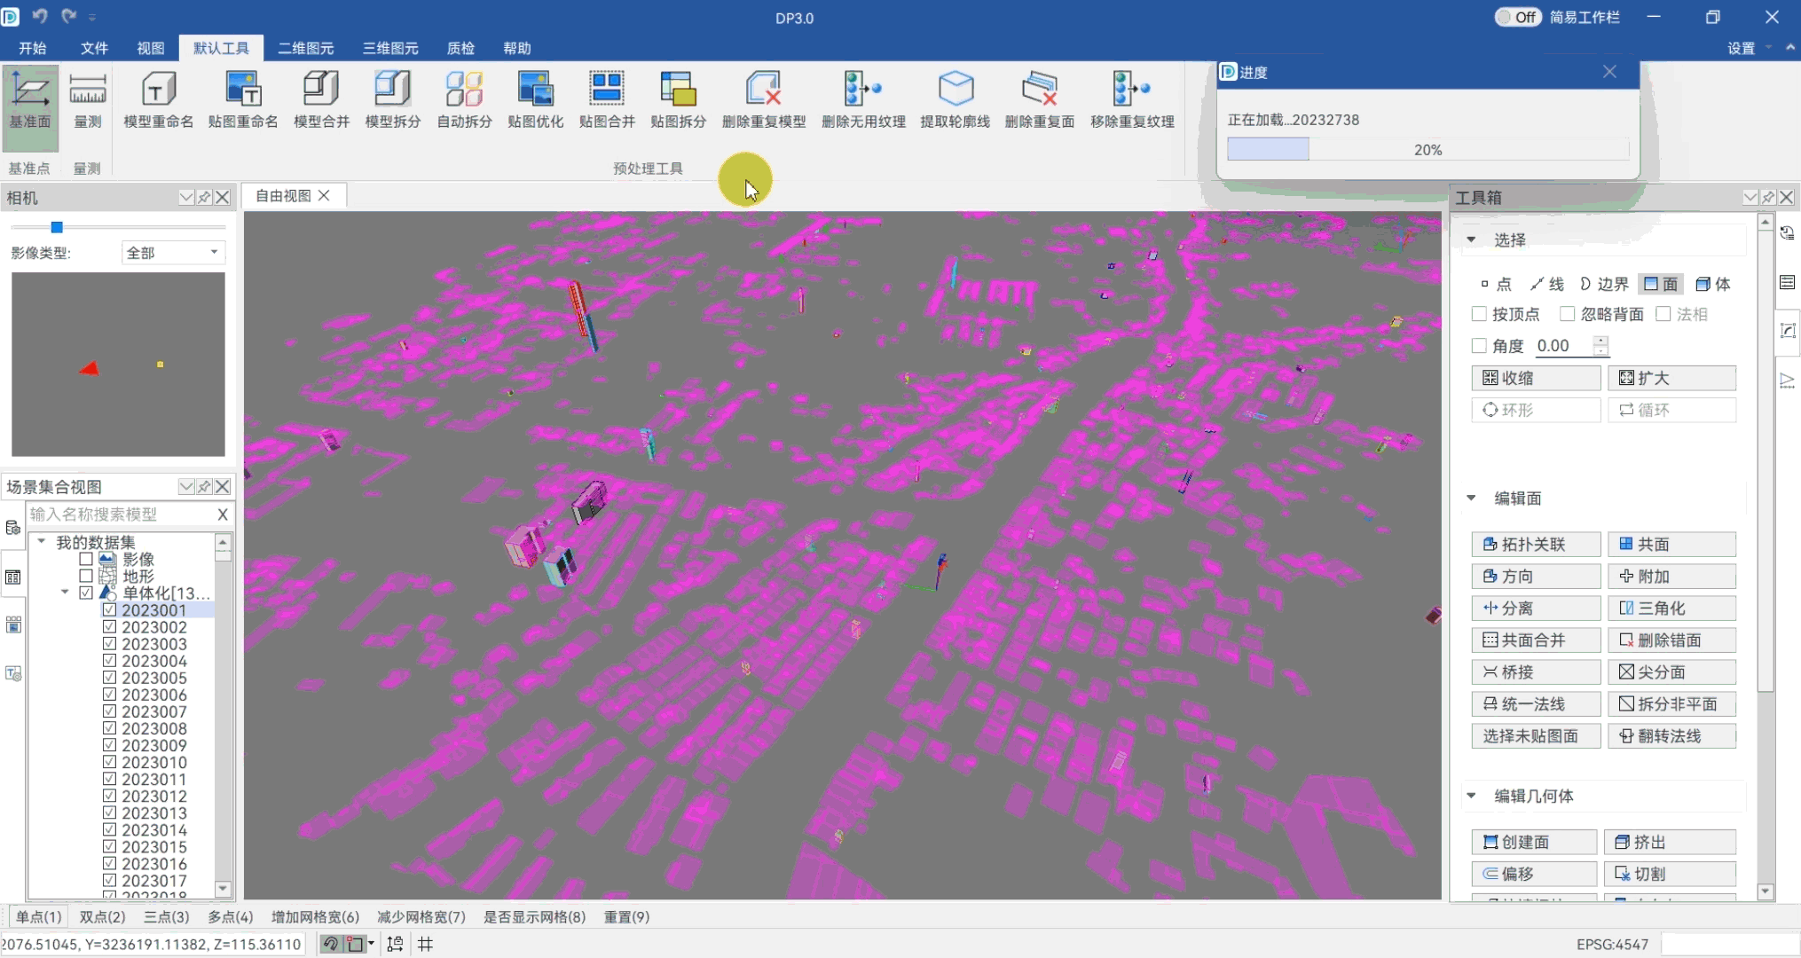Enable the 按顶点 checkbox
Screen dimensions: 1801x958
coord(1479,314)
